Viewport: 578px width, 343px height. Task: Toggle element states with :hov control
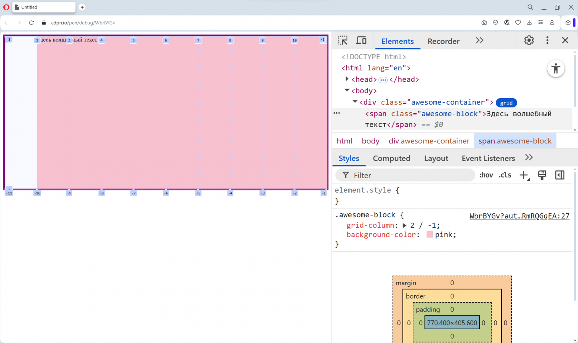(486, 175)
